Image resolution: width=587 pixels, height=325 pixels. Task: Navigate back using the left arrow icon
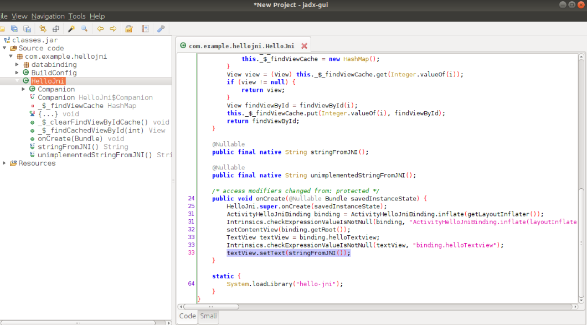[x=100, y=28]
